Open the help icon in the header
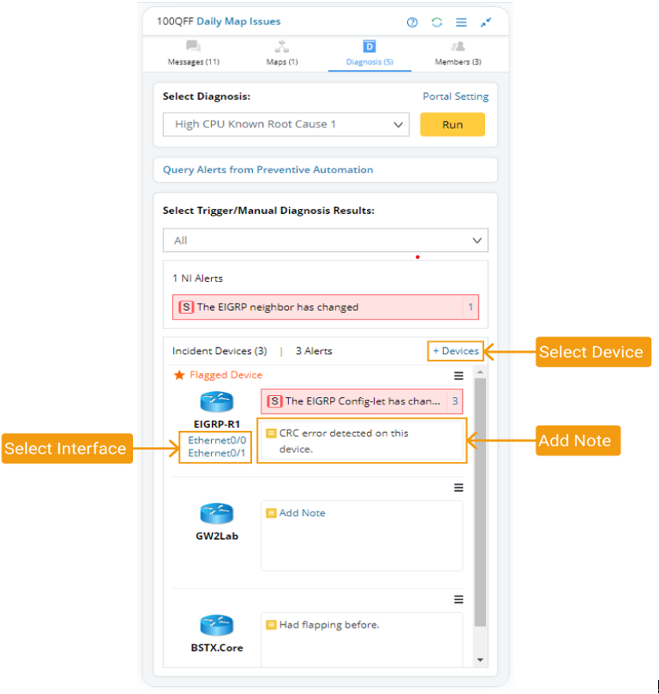 pos(412,22)
